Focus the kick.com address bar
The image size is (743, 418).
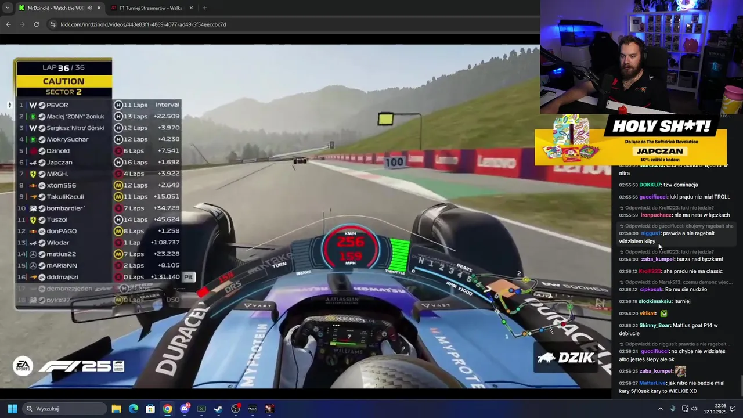pos(290,24)
